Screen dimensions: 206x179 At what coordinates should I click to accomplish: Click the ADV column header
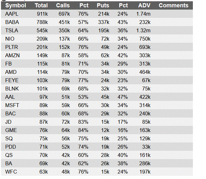click(x=144, y=5)
